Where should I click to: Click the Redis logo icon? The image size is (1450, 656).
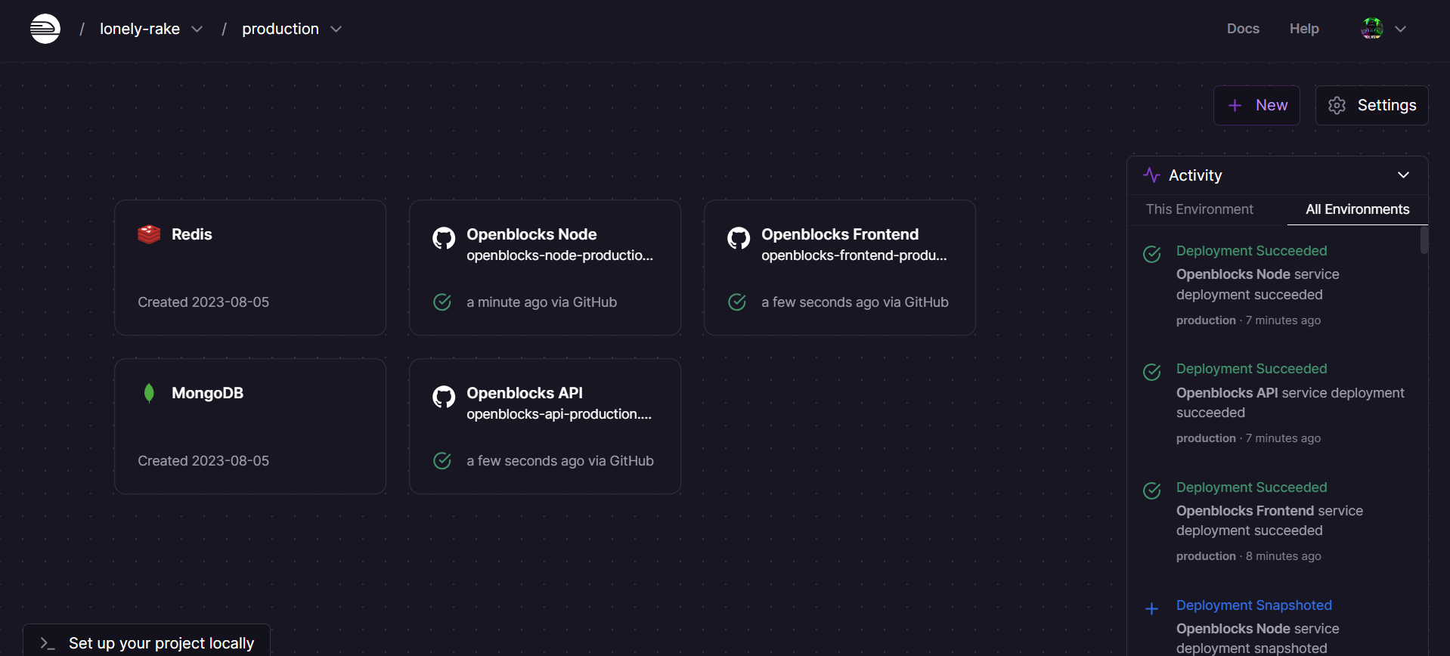[x=149, y=234]
